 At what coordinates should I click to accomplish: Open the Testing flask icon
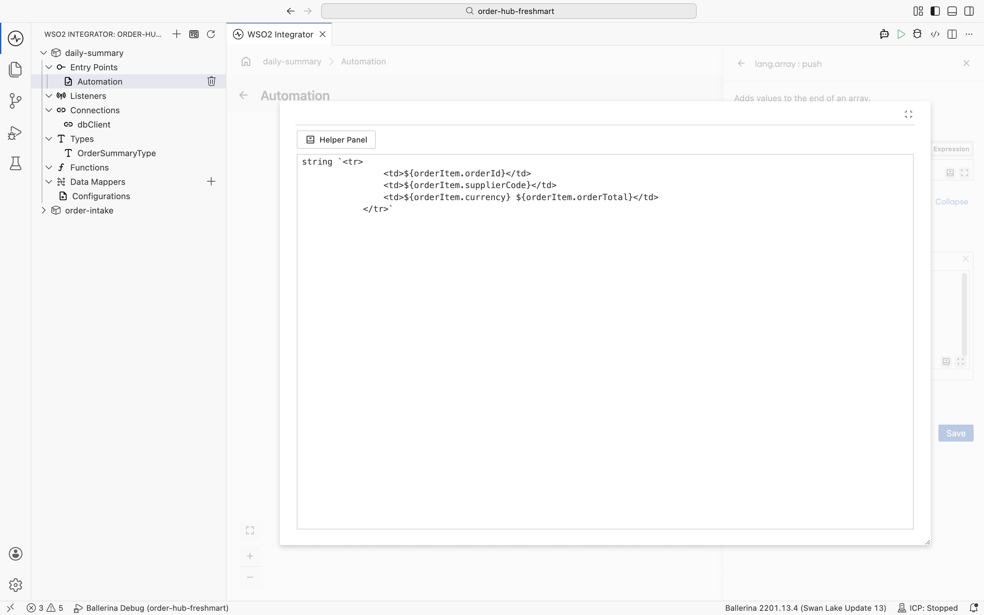point(15,163)
